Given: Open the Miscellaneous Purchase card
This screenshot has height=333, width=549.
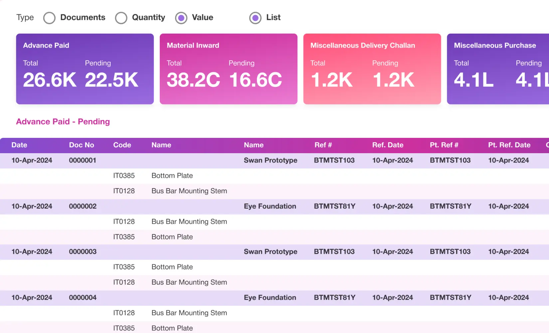Looking at the screenshot, I should click(498, 69).
